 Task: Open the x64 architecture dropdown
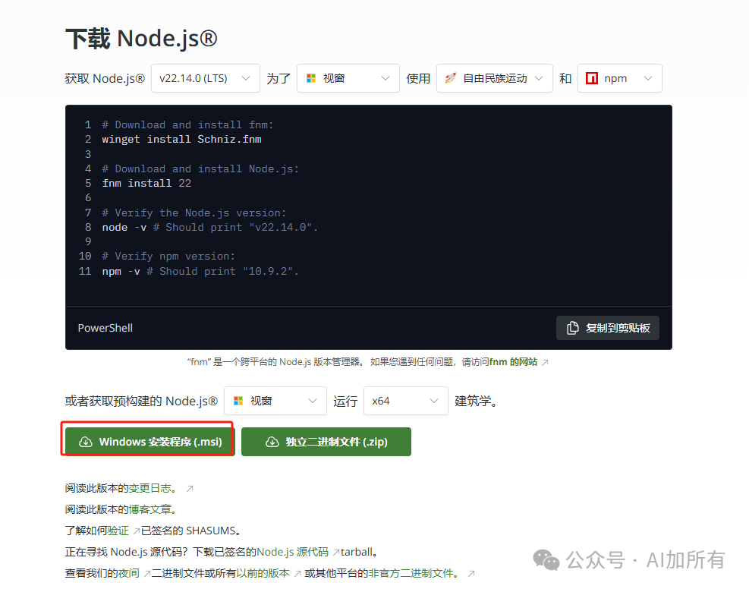click(405, 401)
